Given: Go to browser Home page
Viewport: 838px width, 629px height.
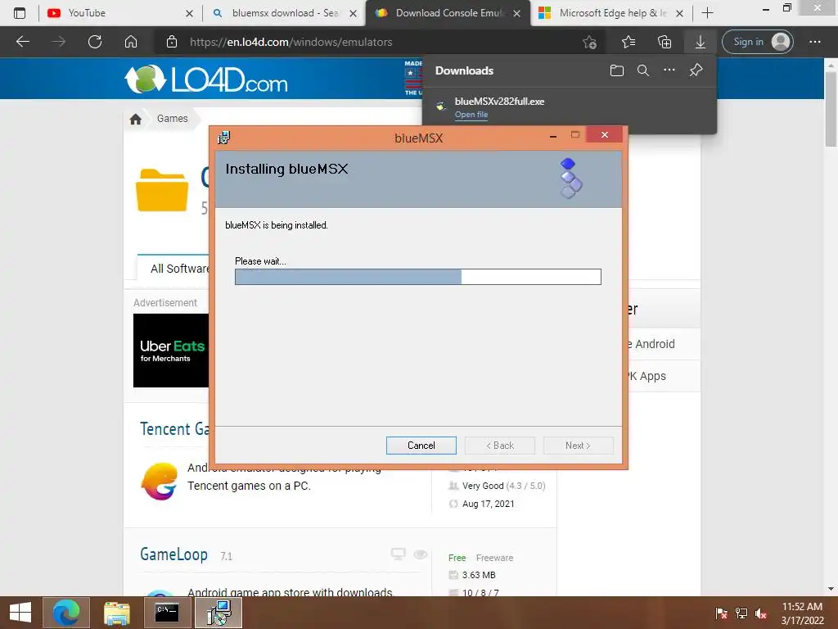Looking at the screenshot, I should tap(131, 42).
